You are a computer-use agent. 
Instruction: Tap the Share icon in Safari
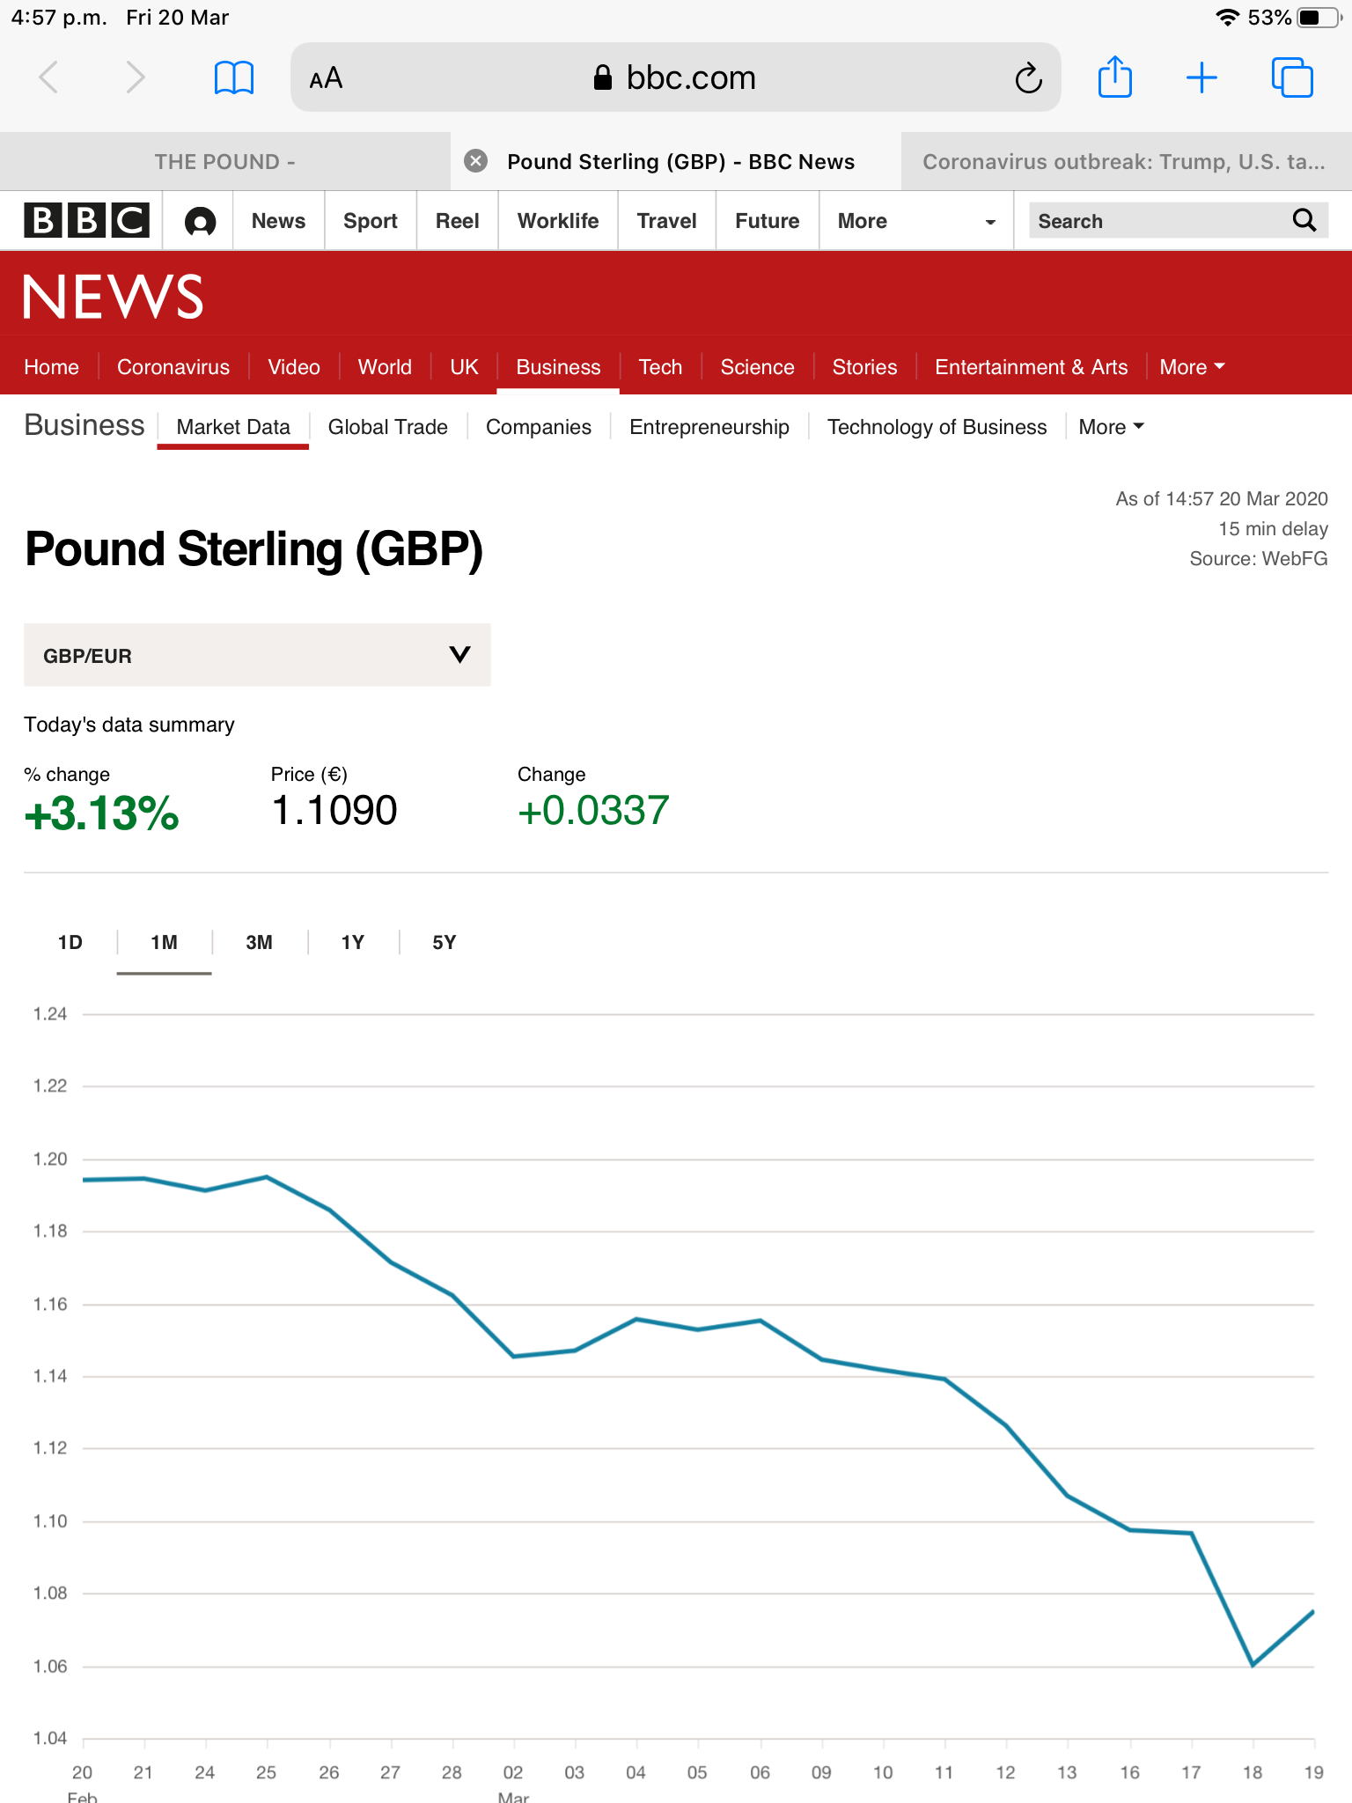(1114, 77)
